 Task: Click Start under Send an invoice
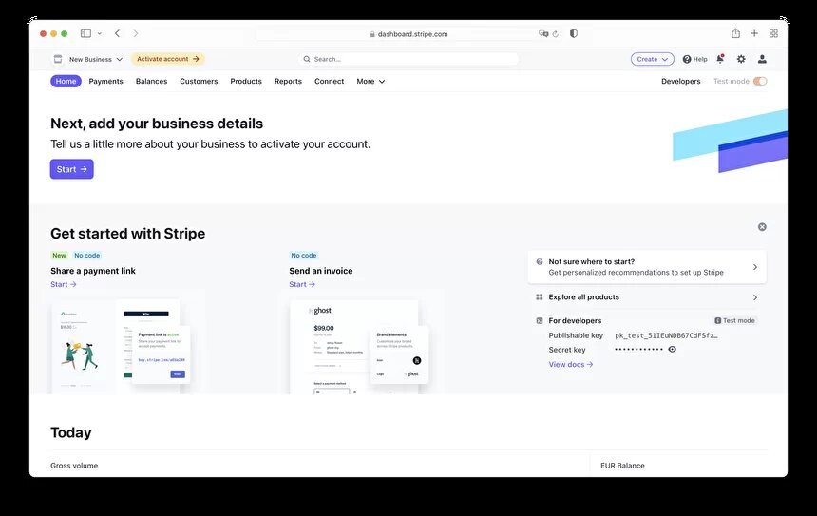point(302,284)
